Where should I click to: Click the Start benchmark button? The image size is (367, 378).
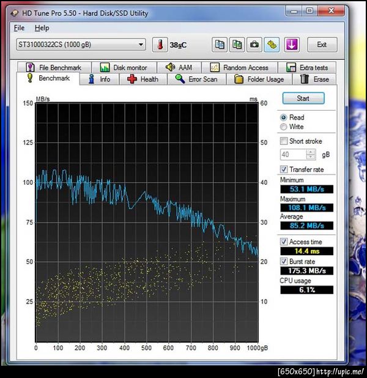[x=303, y=98]
